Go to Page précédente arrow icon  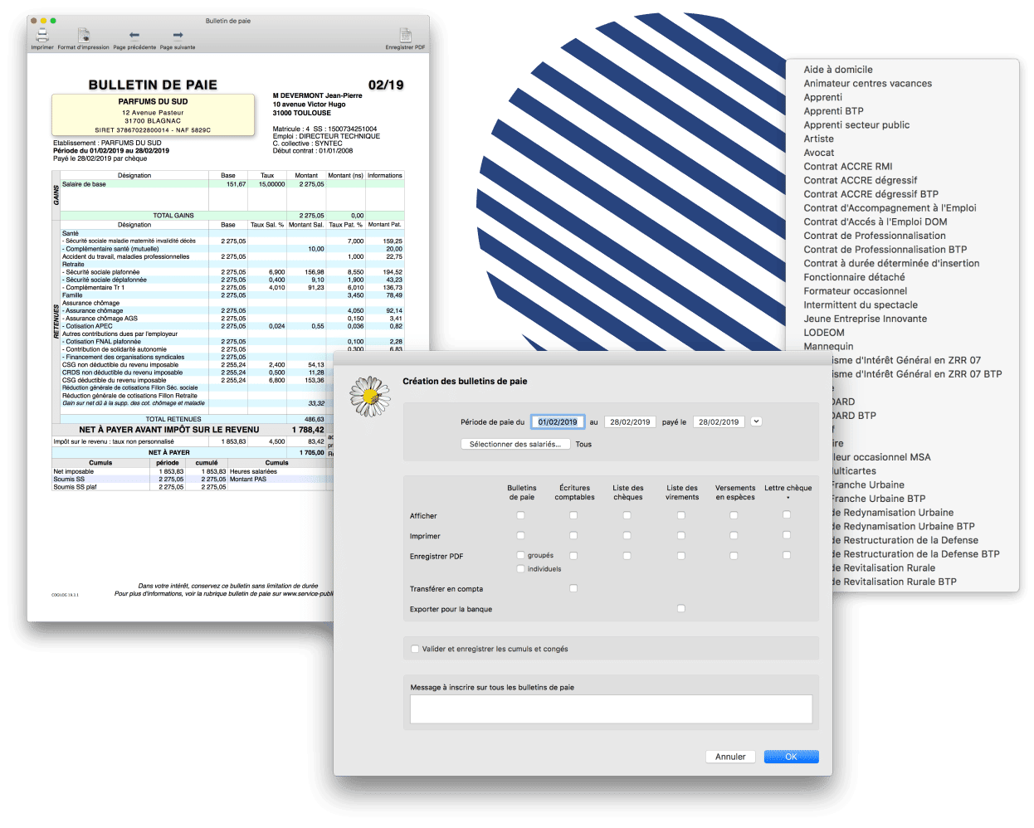click(x=134, y=35)
